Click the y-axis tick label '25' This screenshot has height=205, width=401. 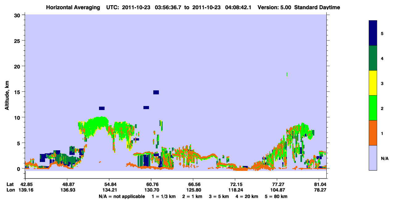pyautogui.click(x=18, y=41)
